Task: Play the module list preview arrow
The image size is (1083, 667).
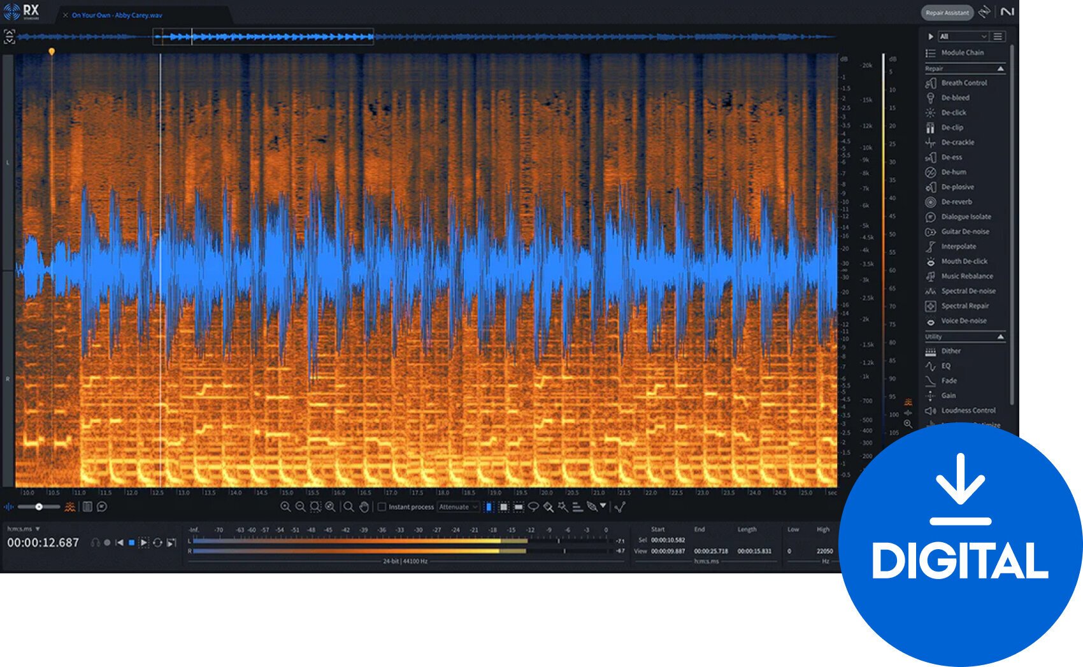Action: click(x=931, y=36)
